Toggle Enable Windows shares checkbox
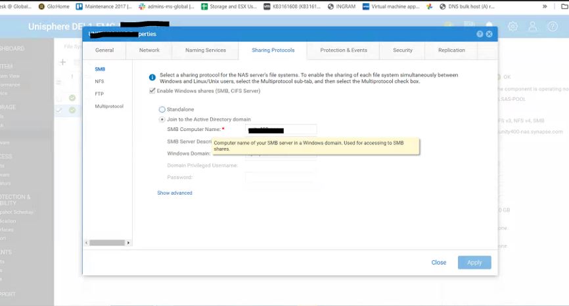This screenshot has width=569, height=306. (x=152, y=91)
